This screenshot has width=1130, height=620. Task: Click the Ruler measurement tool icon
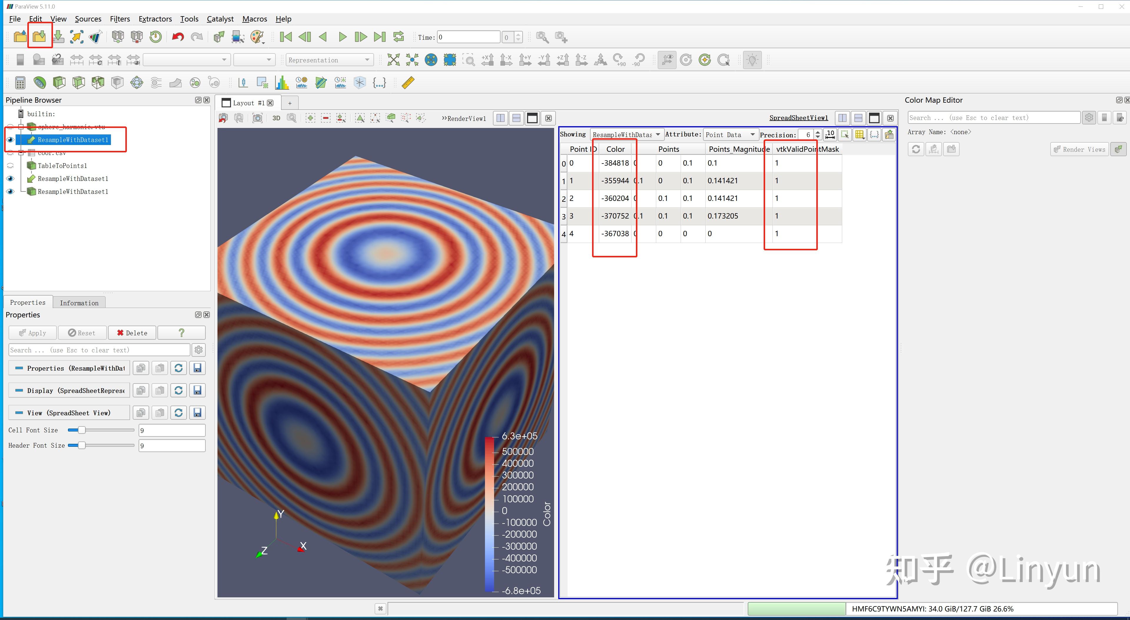point(408,82)
